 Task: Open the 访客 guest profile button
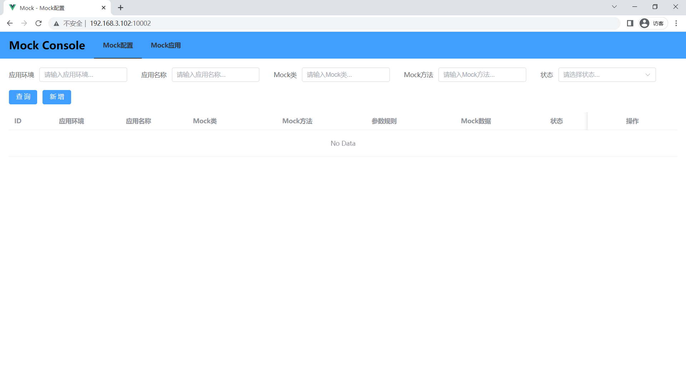(653, 23)
